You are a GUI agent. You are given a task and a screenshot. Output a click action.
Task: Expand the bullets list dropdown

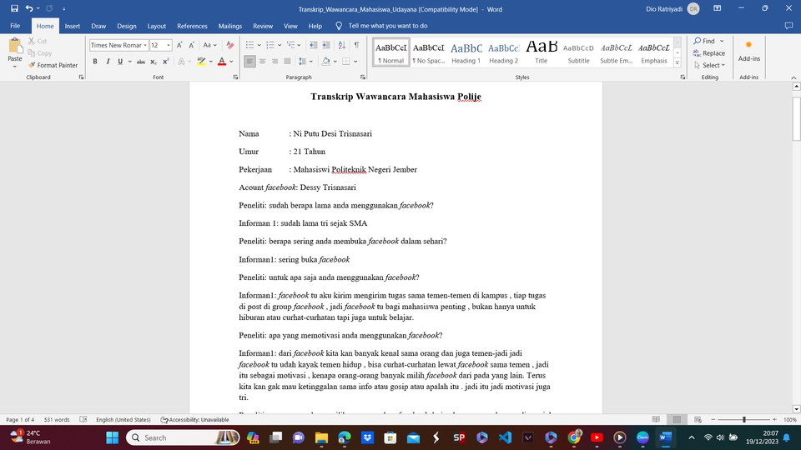tap(259, 45)
